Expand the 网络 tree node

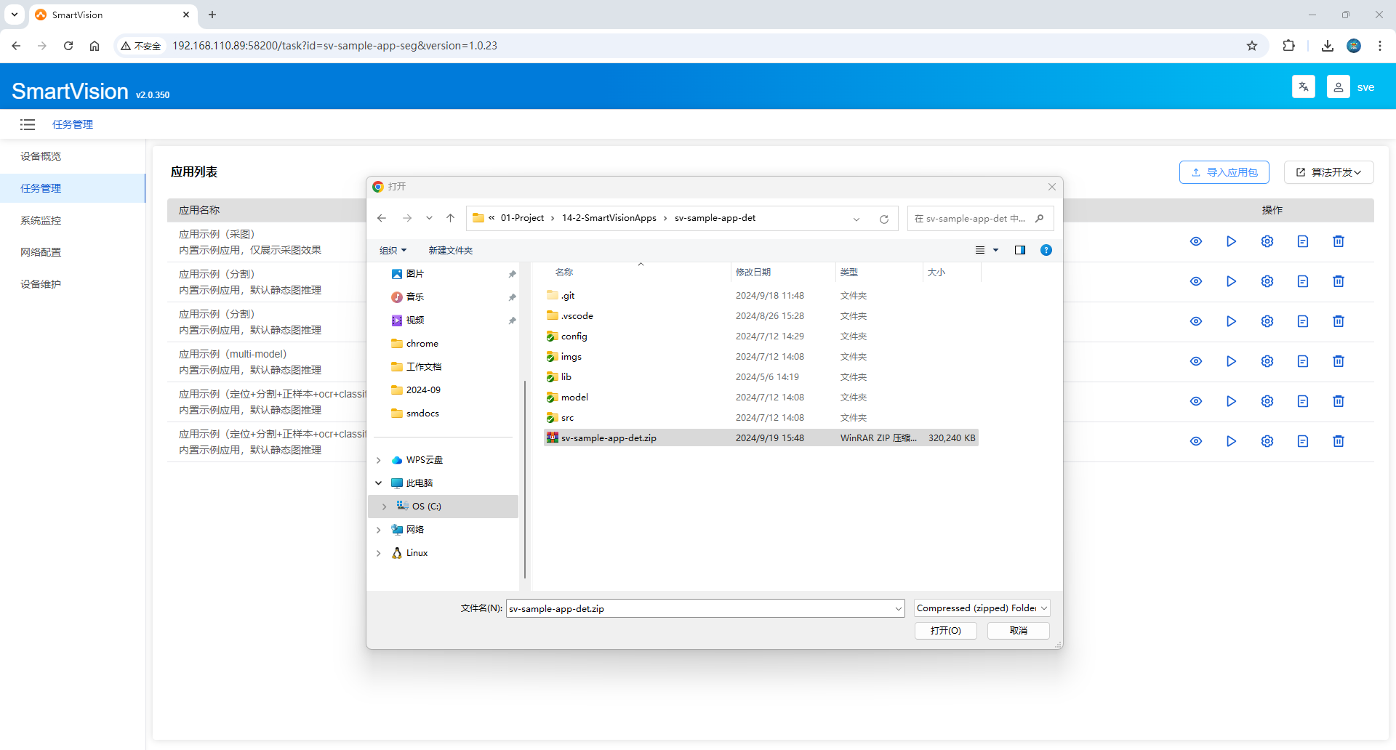pos(378,530)
